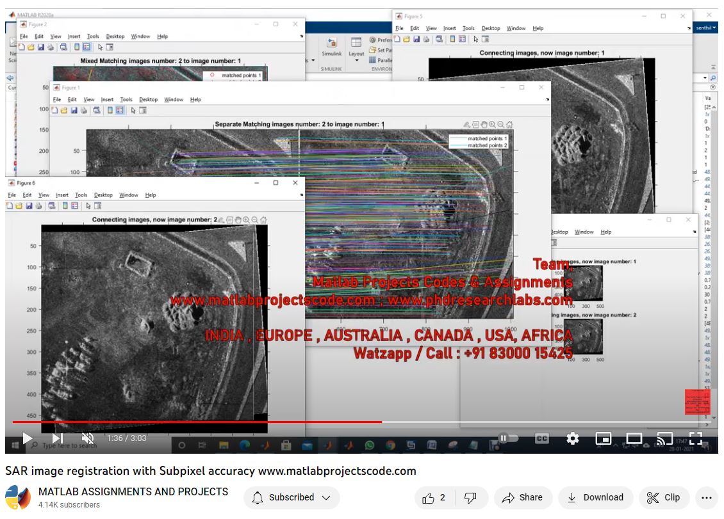Viewport: 724px width, 519px height.
Task: Click Restore View home icon on Figure 1 axes
Action: tap(509, 125)
